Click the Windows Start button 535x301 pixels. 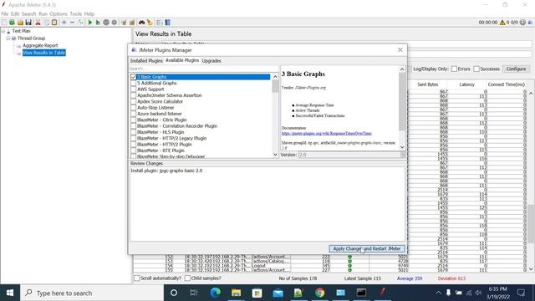click(10, 293)
